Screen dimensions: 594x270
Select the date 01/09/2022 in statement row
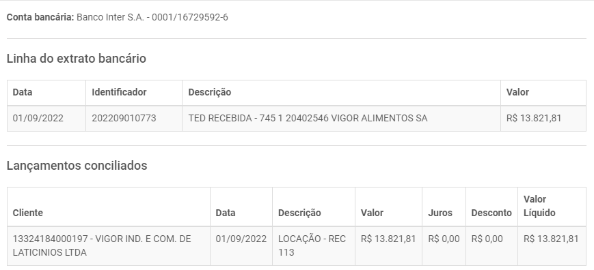[x=38, y=118]
